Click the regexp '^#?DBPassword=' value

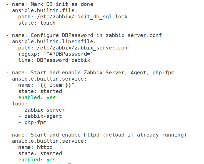click(68, 54)
